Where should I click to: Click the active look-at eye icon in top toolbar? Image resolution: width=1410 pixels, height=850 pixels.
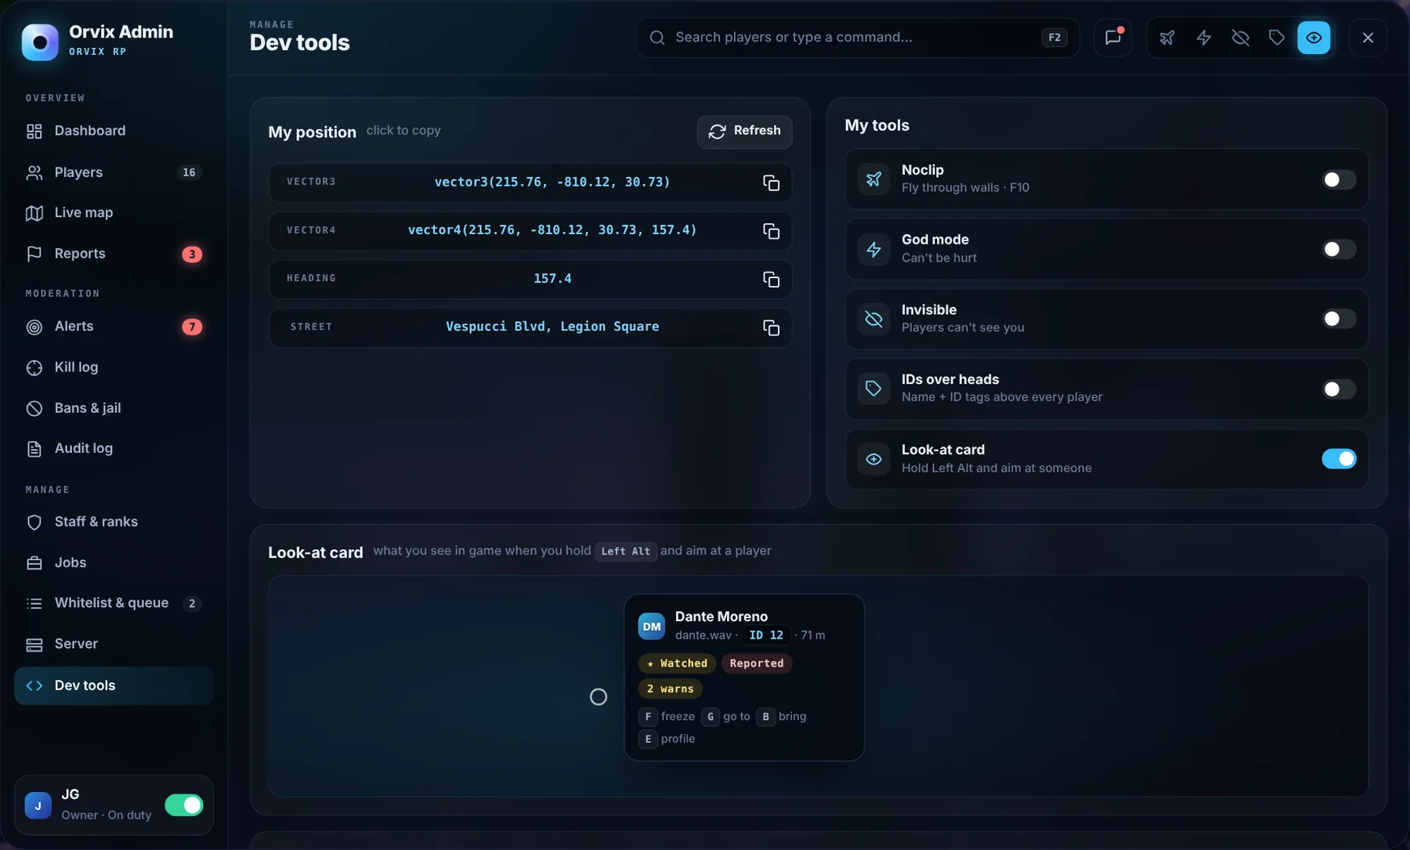[x=1314, y=38]
